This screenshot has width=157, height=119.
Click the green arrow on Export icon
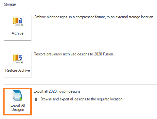[x=21, y=98]
